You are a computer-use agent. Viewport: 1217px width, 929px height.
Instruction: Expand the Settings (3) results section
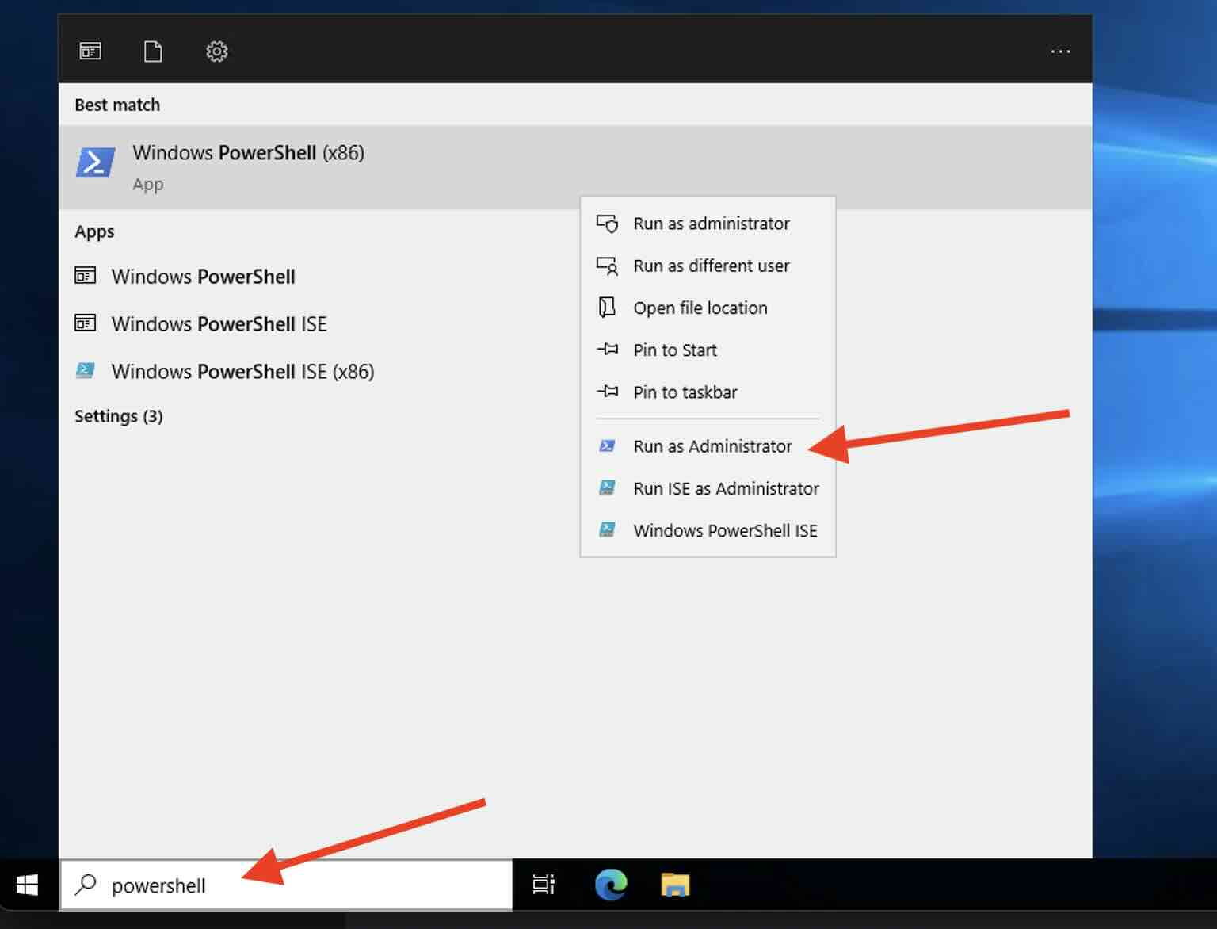[118, 416]
